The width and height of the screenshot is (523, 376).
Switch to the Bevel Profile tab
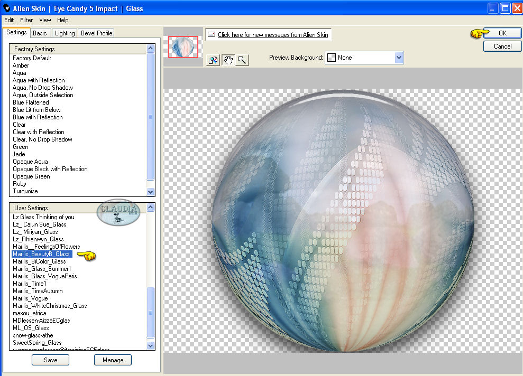(96, 33)
